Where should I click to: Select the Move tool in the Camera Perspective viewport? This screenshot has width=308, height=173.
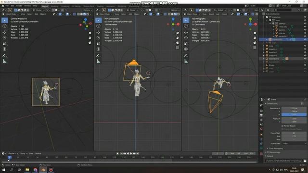tap(4, 32)
